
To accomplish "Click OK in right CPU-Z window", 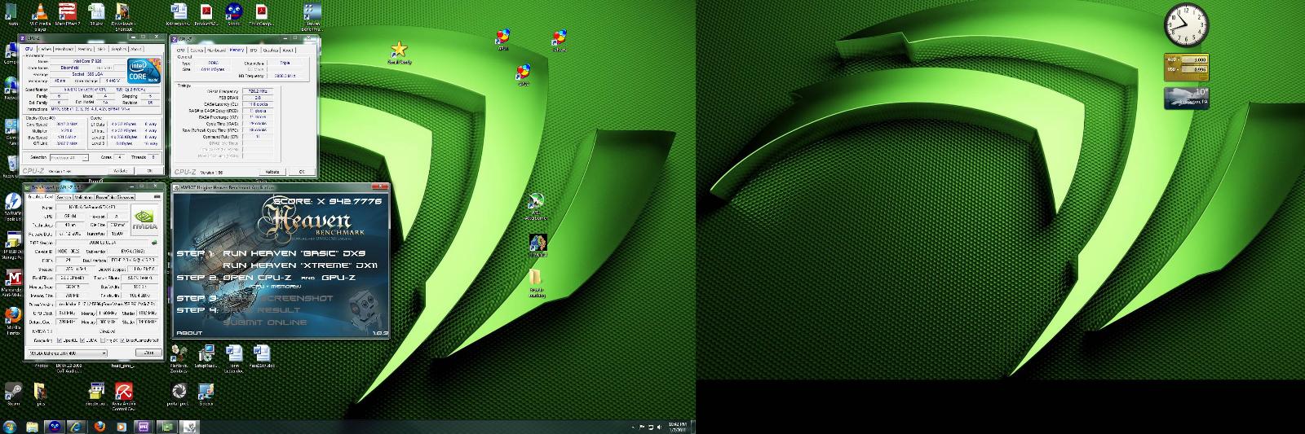I will point(302,172).
